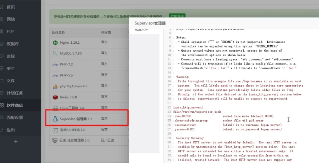Click the MySQL dolphin icon
Image resolution: width=319 pixels, height=163 pixels.
coord(55,54)
